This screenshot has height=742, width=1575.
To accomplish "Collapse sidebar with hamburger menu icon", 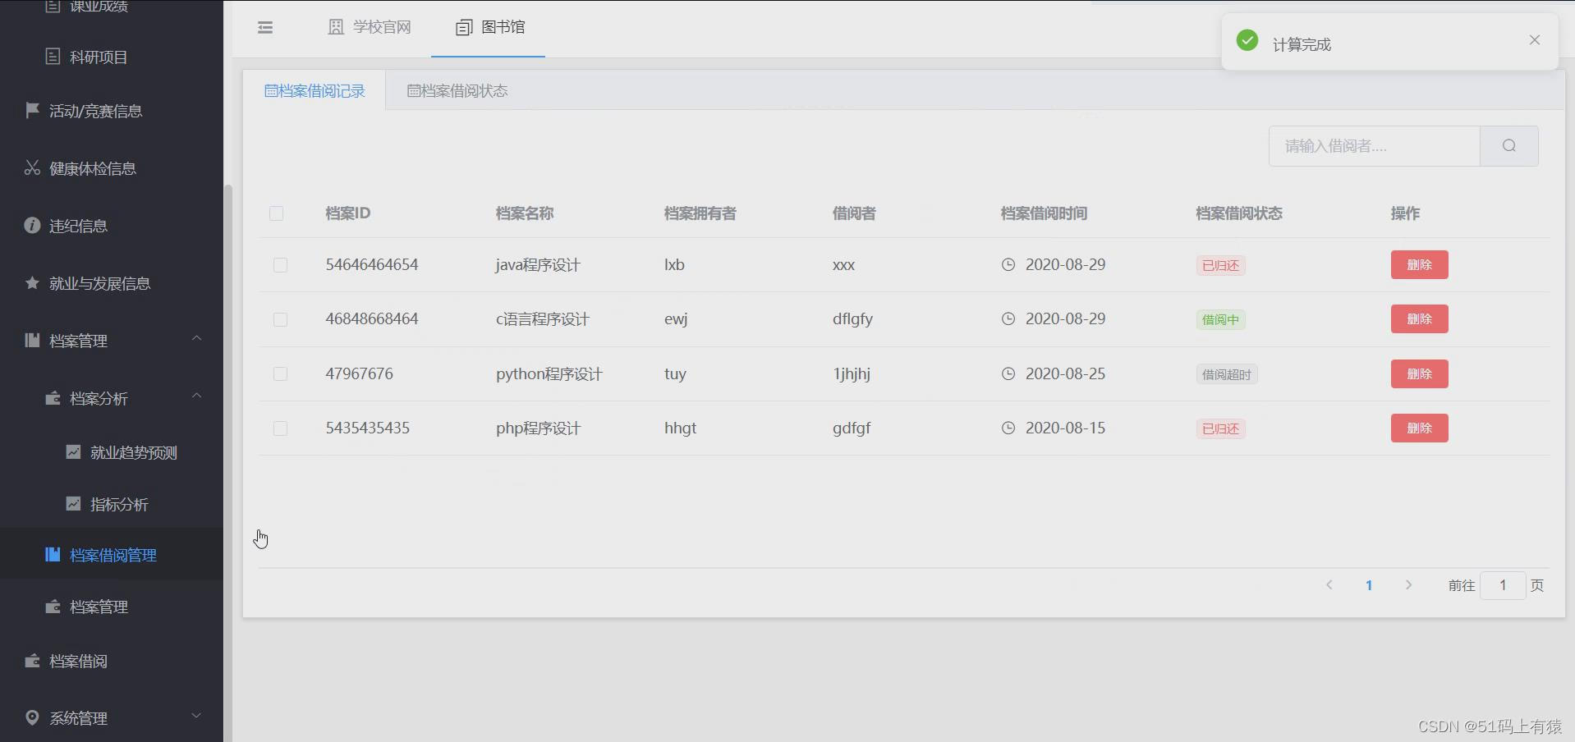I will point(265,28).
